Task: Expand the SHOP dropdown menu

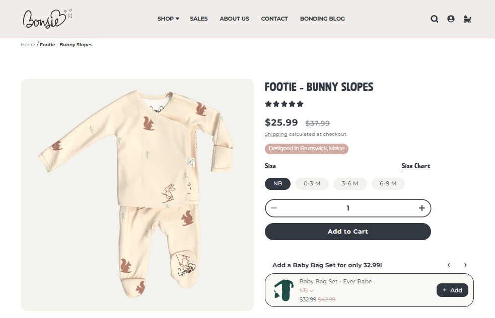Action: point(168,19)
